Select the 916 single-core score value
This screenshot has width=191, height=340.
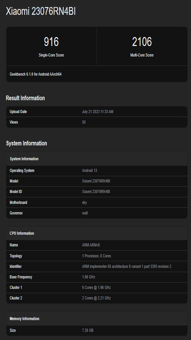(51, 42)
